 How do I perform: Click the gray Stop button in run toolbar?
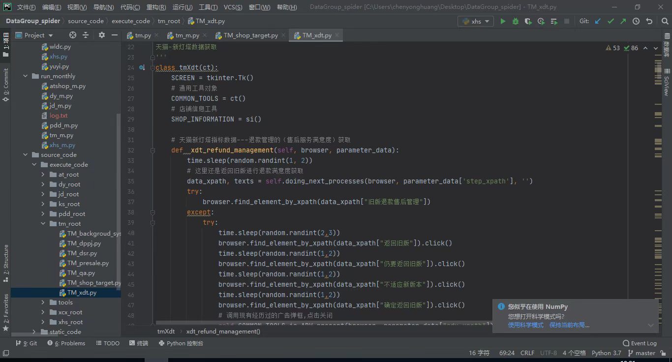pyautogui.click(x=567, y=21)
